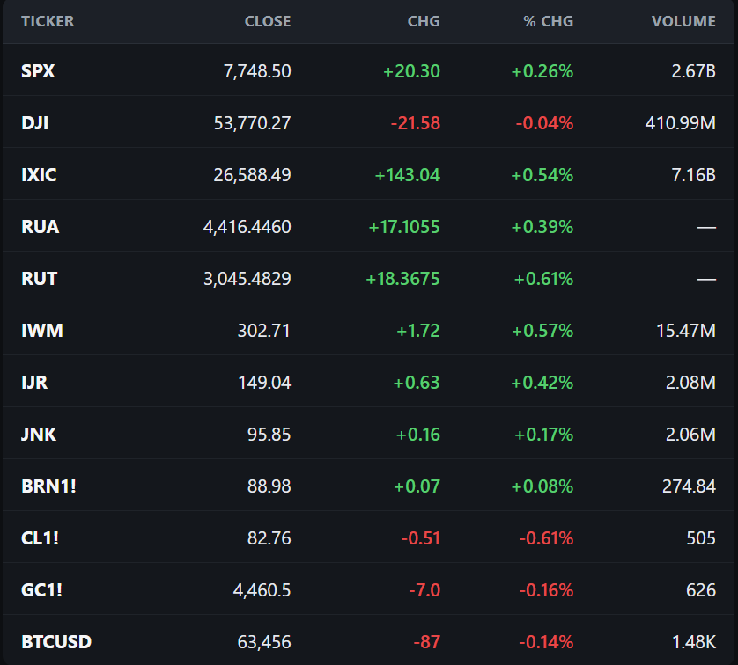Select the CL1! crude oil ticker
The image size is (738, 665).
coord(40,538)
